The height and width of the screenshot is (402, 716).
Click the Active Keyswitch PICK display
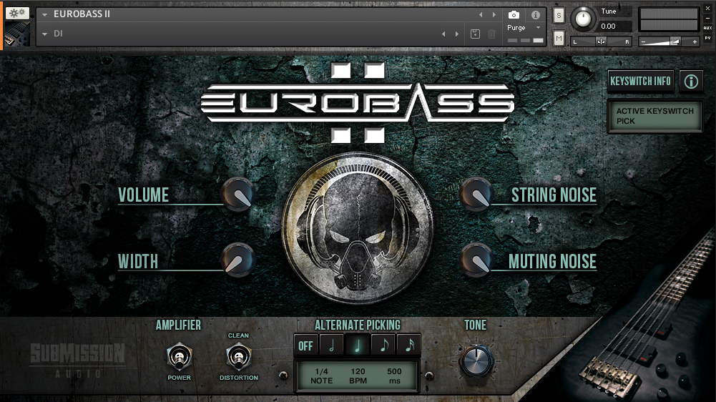pyautogui.click(x=654, y=116)
